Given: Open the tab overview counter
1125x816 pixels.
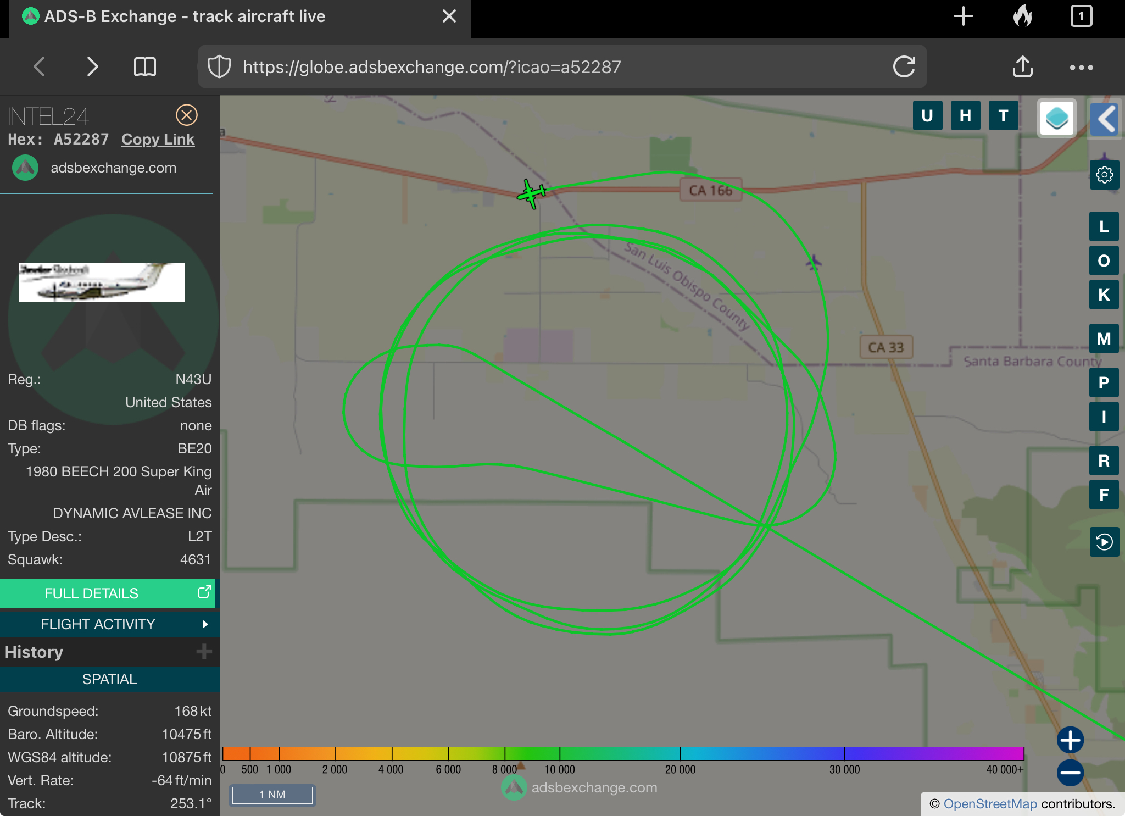Looking at the screenshot, I should point(1081,16).
